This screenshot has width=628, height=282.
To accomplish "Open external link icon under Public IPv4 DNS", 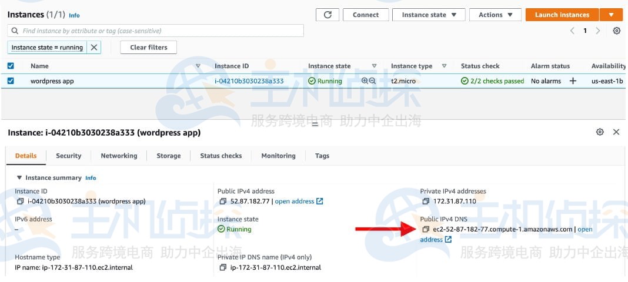I will 448,240.
